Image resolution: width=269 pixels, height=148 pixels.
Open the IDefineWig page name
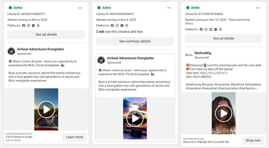pos(203,53)
